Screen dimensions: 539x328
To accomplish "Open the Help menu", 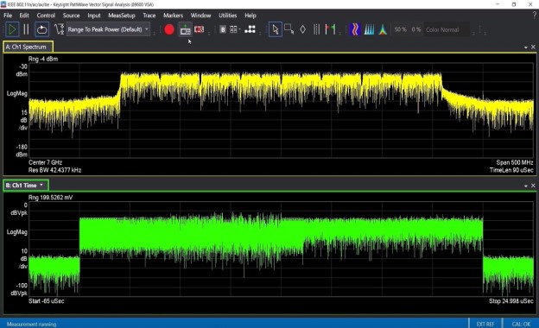I will 250,16.
